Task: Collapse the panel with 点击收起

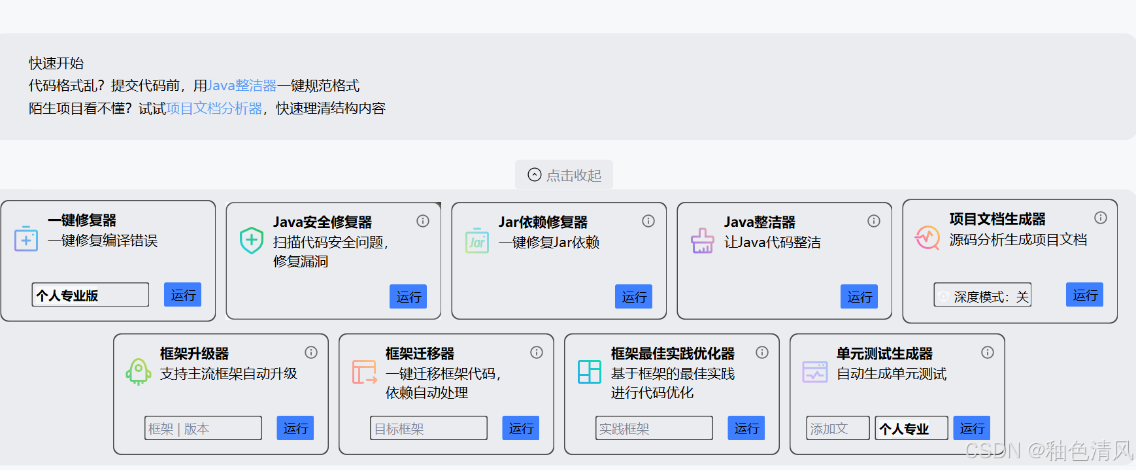Action: pyautogui.click(x=564, y=175)
